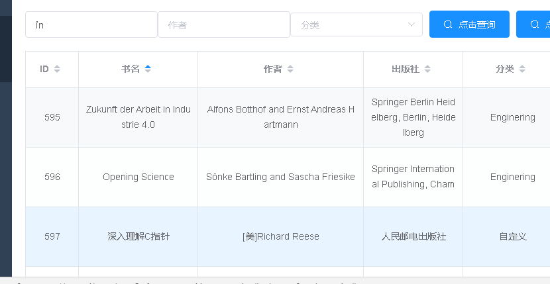
Task: Click the partially visible second blue search button
Action: pos(533,24)
